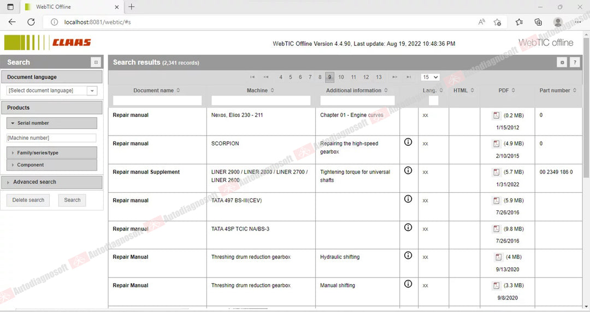Show info icon for Hydraulic shifting row

(408, 256)
